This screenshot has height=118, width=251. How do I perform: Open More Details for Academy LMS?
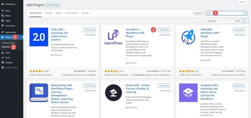click(240, 91)
